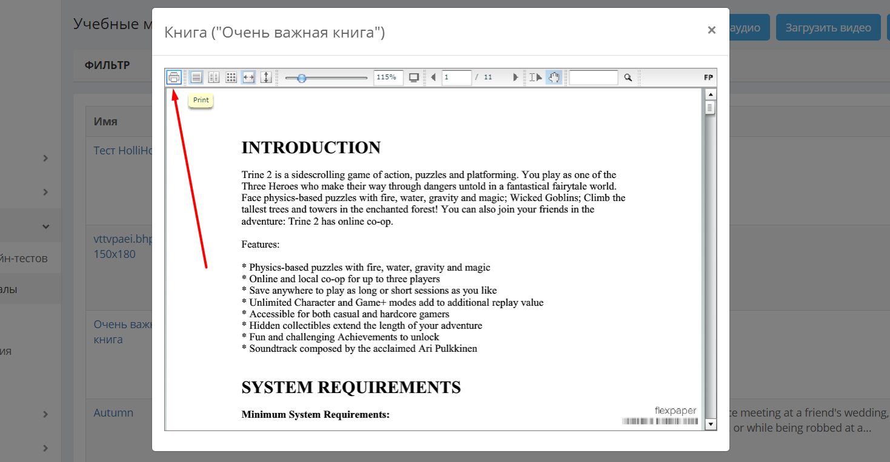Viewport: 890px width, 462px height.
Task: Click "Minimum System Requirements:" text
Action: click(x=315, y=415)
